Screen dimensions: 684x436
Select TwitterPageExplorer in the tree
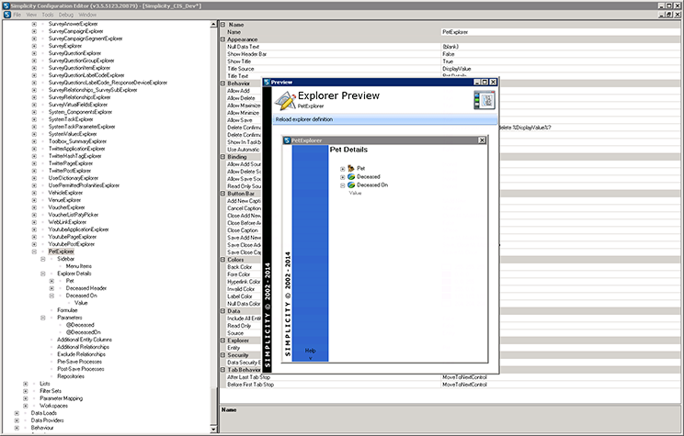(x=71, y=163)
